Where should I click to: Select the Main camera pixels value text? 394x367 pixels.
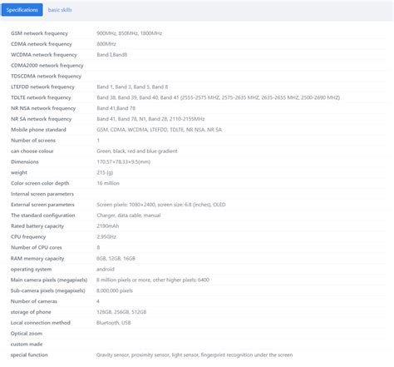tap(153, 280)
